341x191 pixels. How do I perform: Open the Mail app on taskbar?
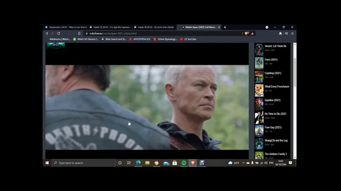[x=166, y=163]
